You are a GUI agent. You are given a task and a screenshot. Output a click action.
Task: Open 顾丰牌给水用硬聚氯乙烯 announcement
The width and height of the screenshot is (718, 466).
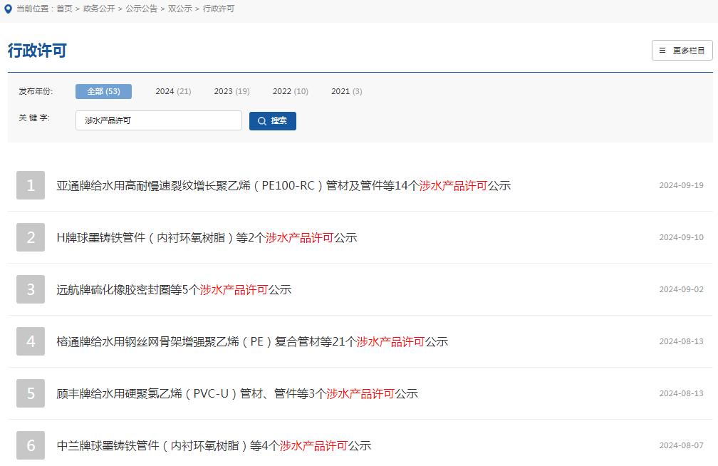[236, 393]
